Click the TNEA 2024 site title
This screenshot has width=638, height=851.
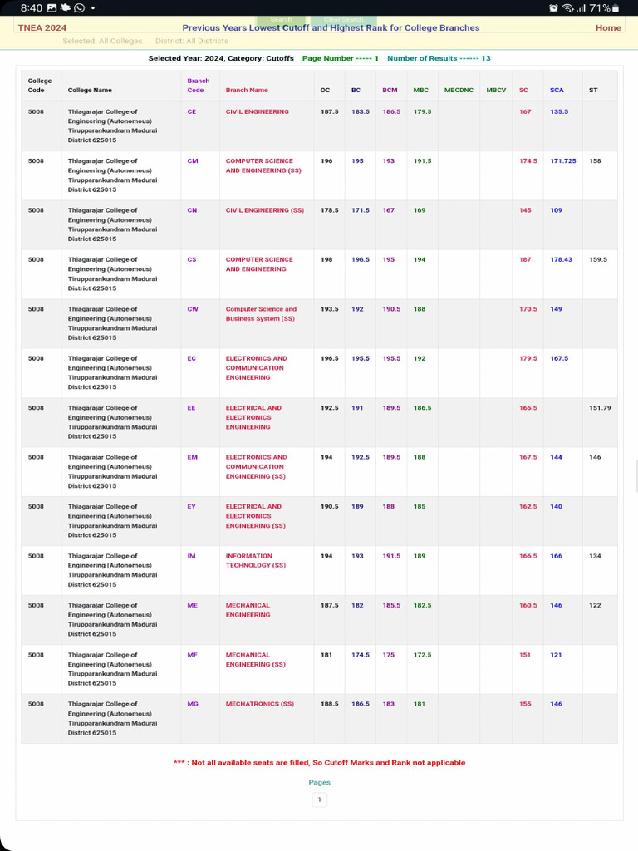[x=42, y=27]
